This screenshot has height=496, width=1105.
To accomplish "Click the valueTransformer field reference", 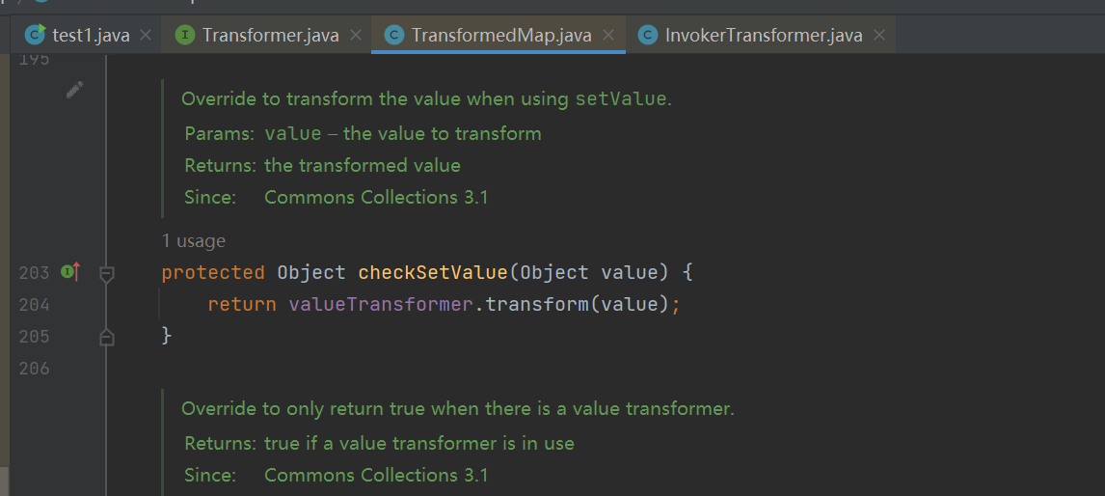I will [x=382, y=305].
